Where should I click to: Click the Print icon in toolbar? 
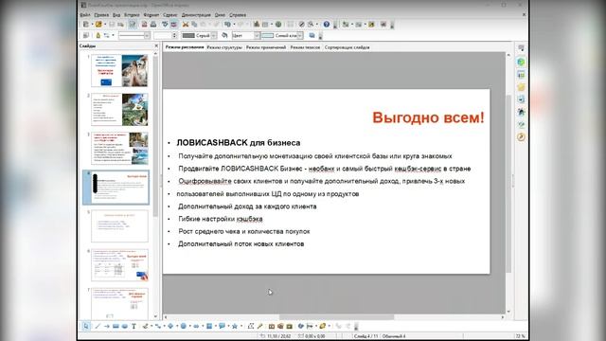(153, 25)
